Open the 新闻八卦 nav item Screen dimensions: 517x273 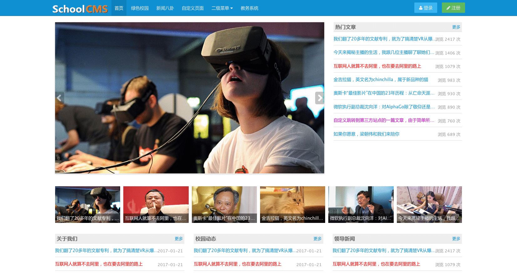165,8
